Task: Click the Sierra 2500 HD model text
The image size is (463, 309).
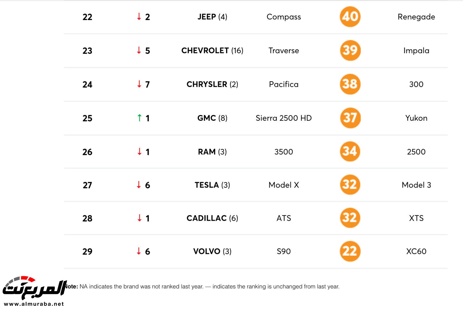Action: click(x=284, y=118)
